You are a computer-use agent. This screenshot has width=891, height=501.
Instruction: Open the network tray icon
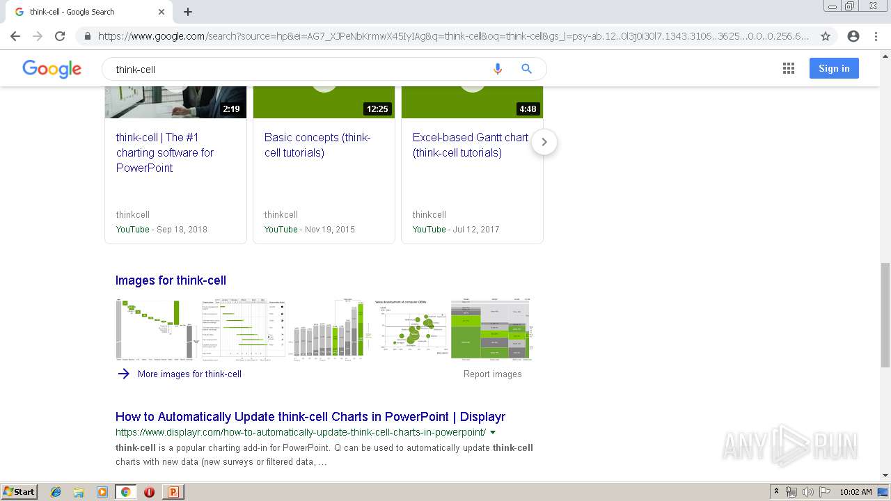pos(791,492)
